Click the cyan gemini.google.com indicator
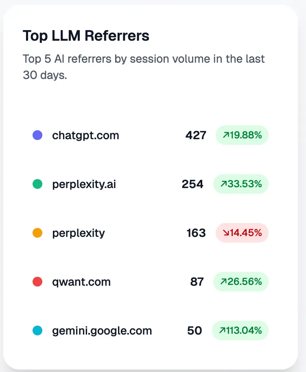The image size is (306, 372). pyautogui.click(x=37, y=330)
